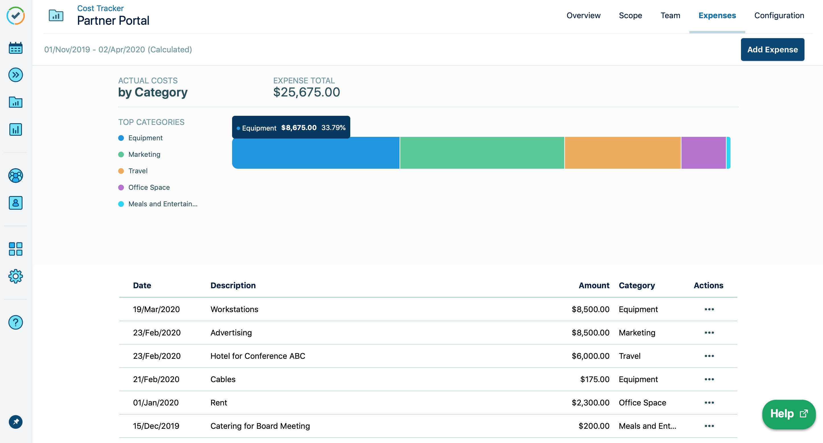
Task: Switch to the Configuration tab
Action: 779,15
